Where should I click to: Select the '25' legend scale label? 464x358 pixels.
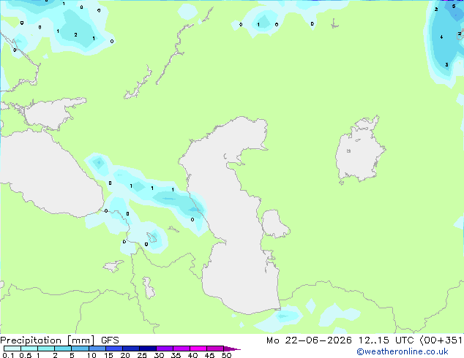[x=142, y=355]
